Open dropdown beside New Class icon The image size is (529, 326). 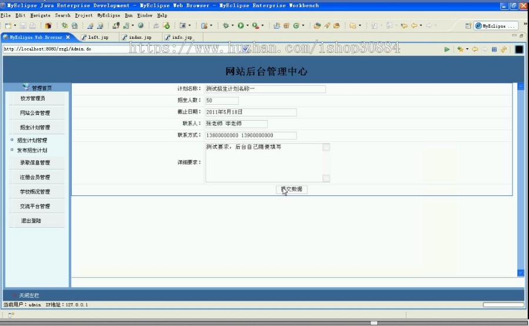[303, 26]
